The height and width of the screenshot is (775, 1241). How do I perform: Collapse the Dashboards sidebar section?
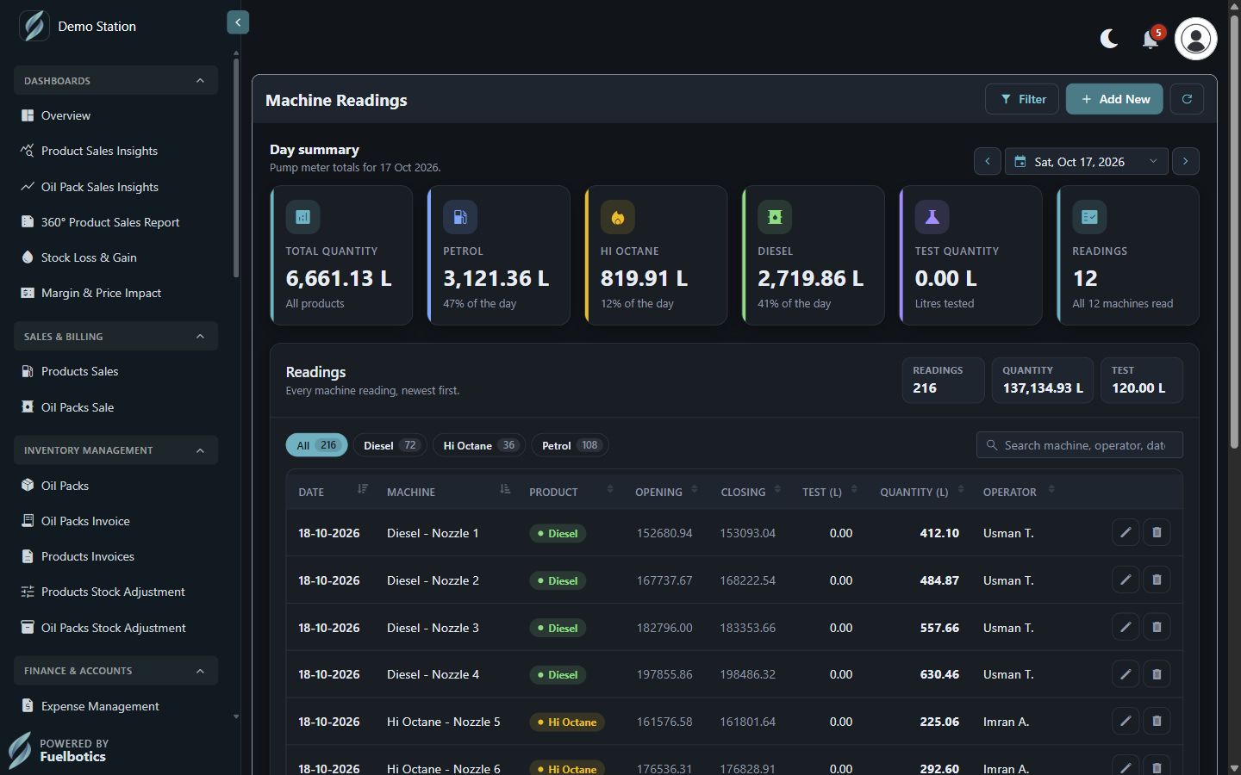[115, 80]
